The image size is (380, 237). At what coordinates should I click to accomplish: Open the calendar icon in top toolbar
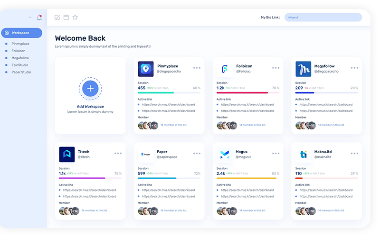66,18
